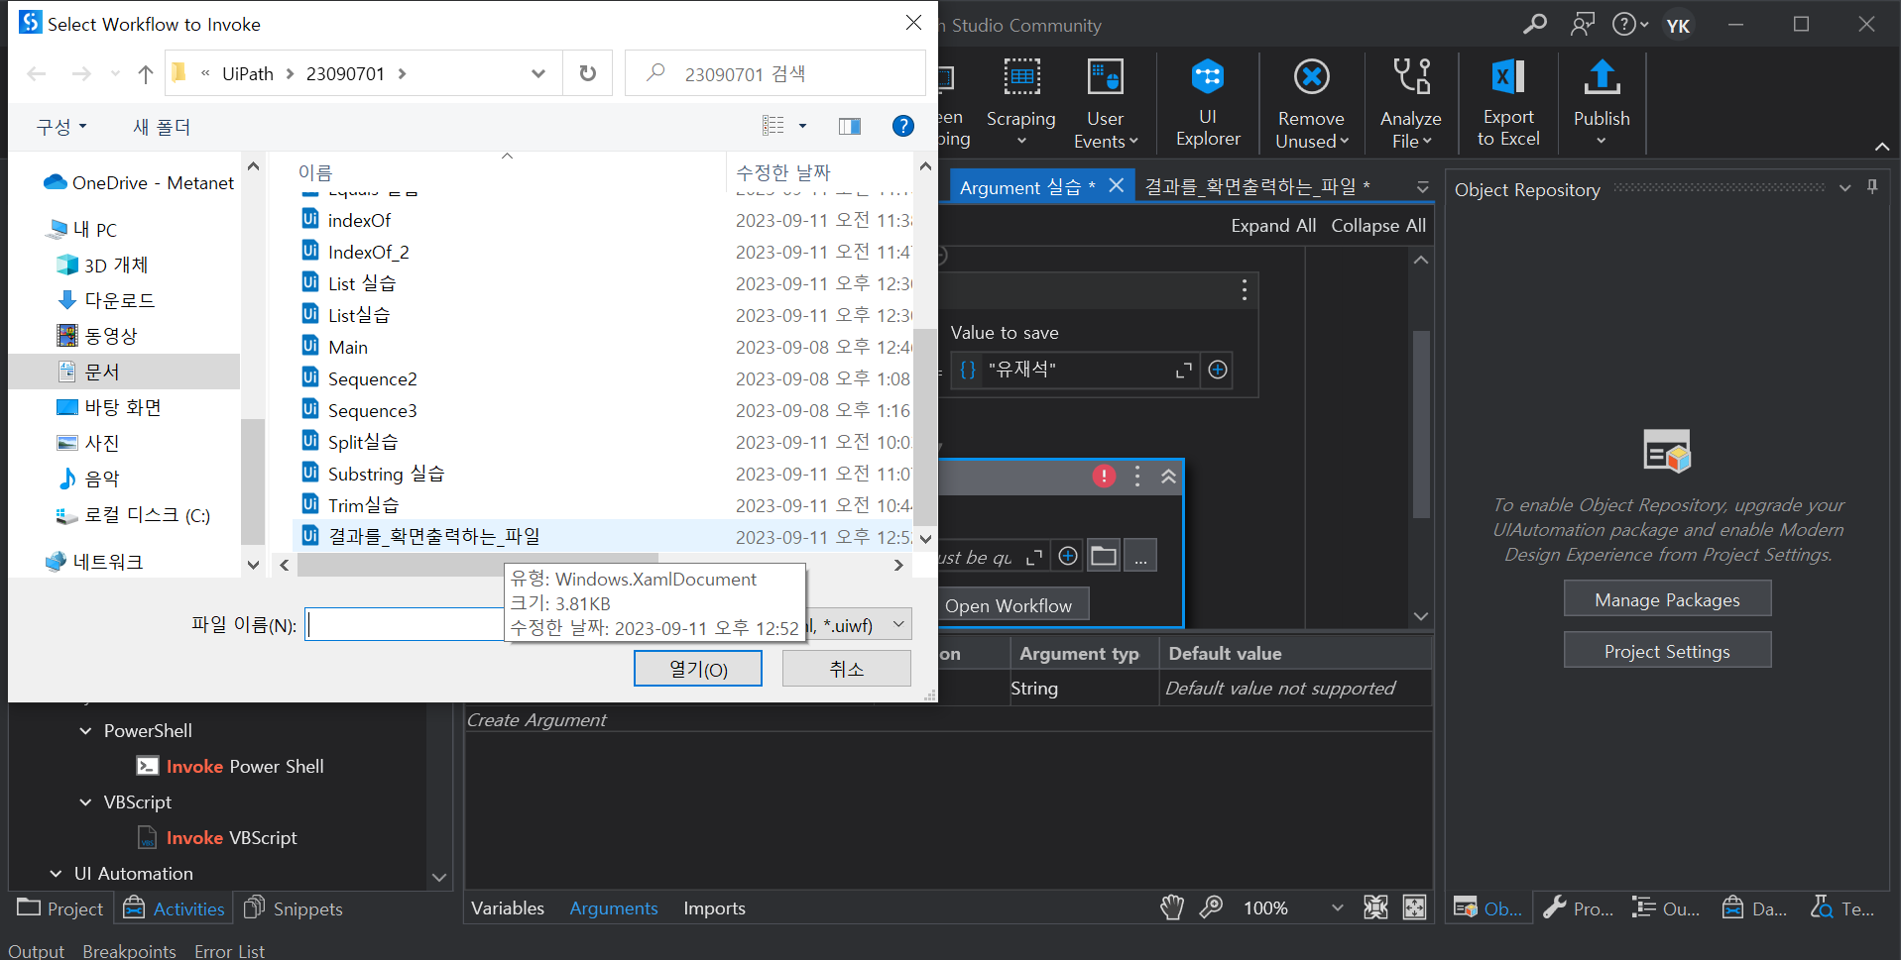Click the Create Argument row
Image resolution: width=1901 pixels, height=960 pixels.
tap(947, 719)
